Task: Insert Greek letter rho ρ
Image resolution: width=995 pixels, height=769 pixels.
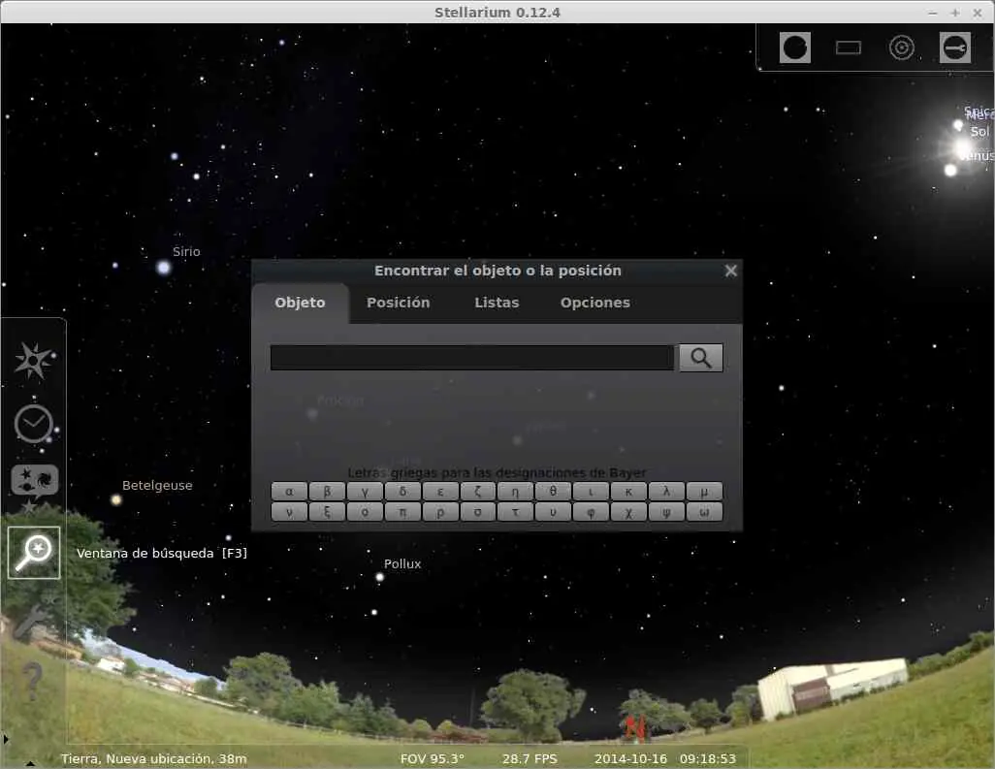Action: point(440,512)
